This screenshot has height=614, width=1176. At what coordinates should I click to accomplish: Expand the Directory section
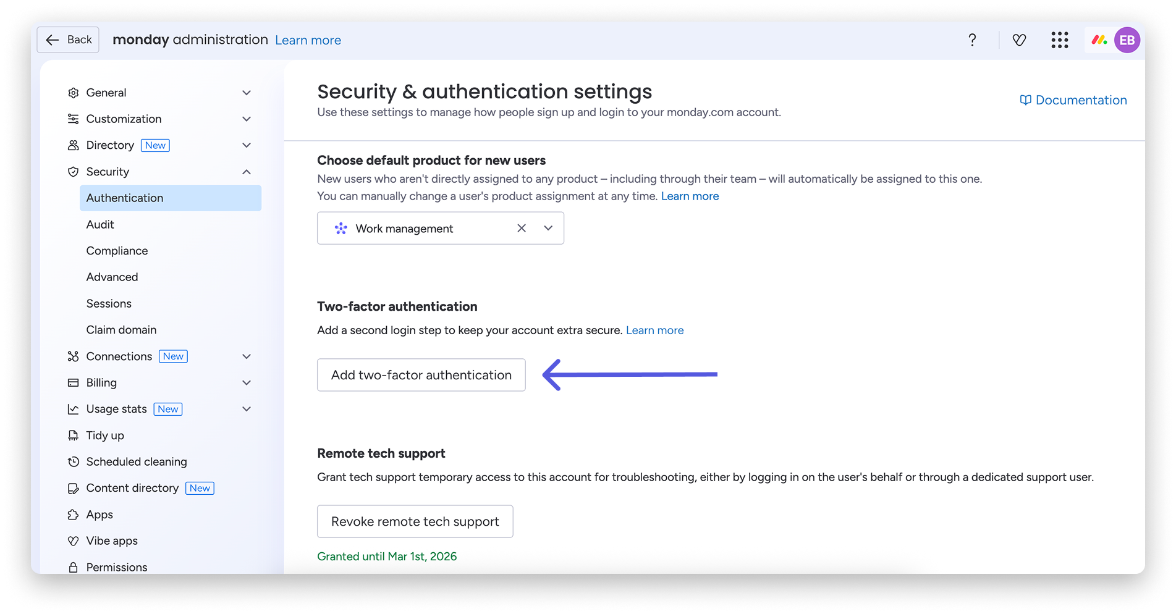click(x=247, y=145)
